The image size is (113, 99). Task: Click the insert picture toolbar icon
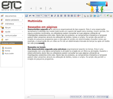[91, 16]
